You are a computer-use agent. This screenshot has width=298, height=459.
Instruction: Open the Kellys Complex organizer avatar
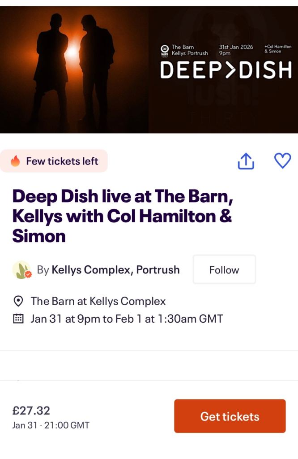(x=21, y=270)
